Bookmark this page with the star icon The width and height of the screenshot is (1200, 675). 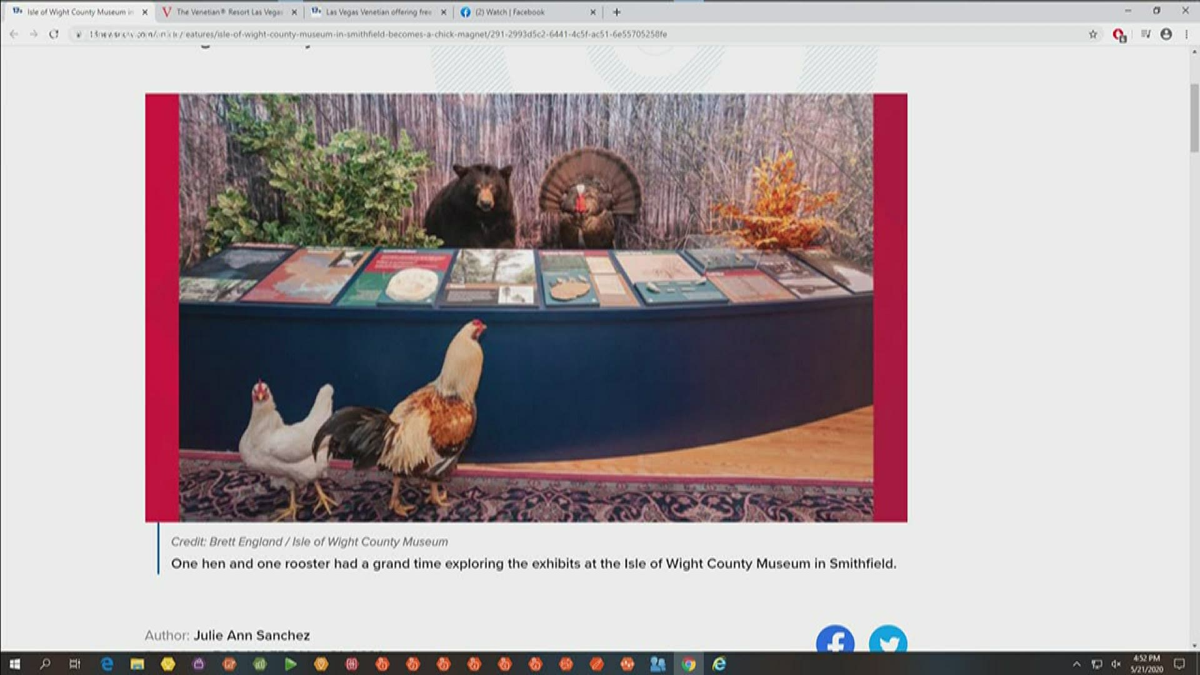click(x=1092, y=34)
